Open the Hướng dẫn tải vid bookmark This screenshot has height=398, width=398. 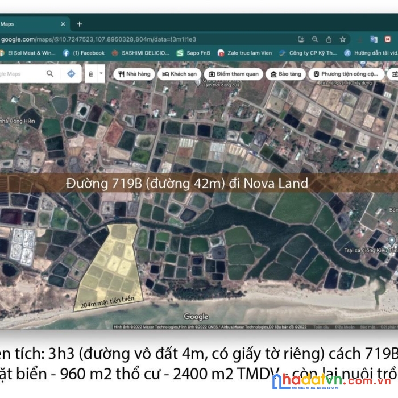(x=371, y=53)
